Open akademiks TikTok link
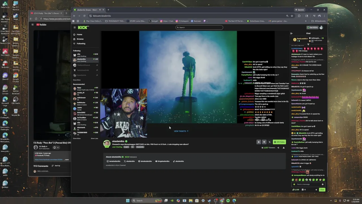This screenshot has height=204, width=362. pos(178,161)
